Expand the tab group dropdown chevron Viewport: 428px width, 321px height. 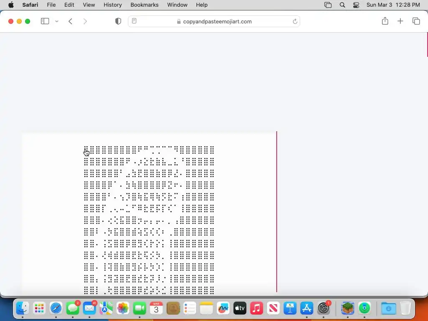point(57,21)
